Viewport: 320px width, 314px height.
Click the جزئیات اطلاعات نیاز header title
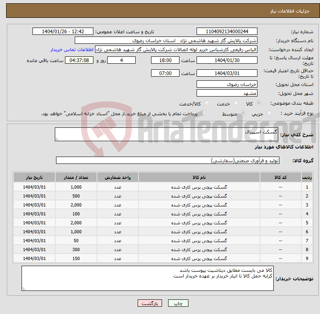click(290, 11)
